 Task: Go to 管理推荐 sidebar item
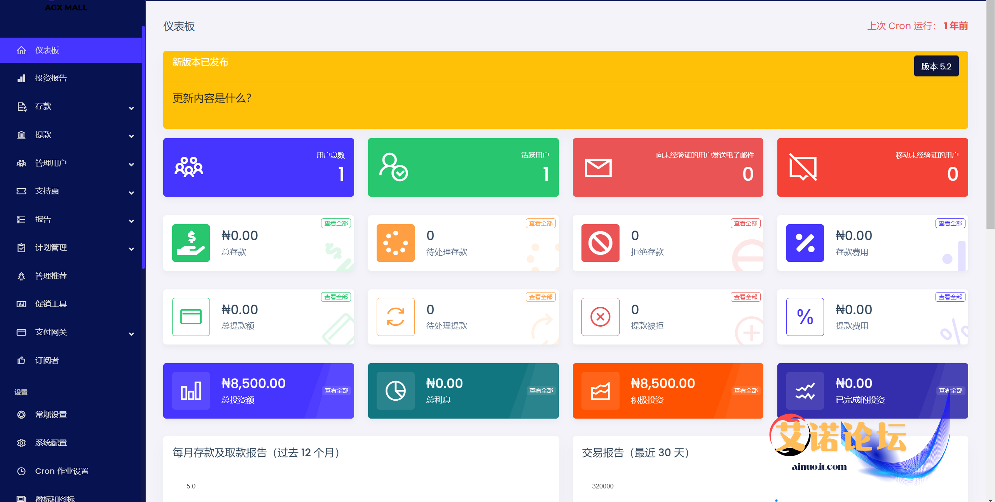tap(51, 276)
